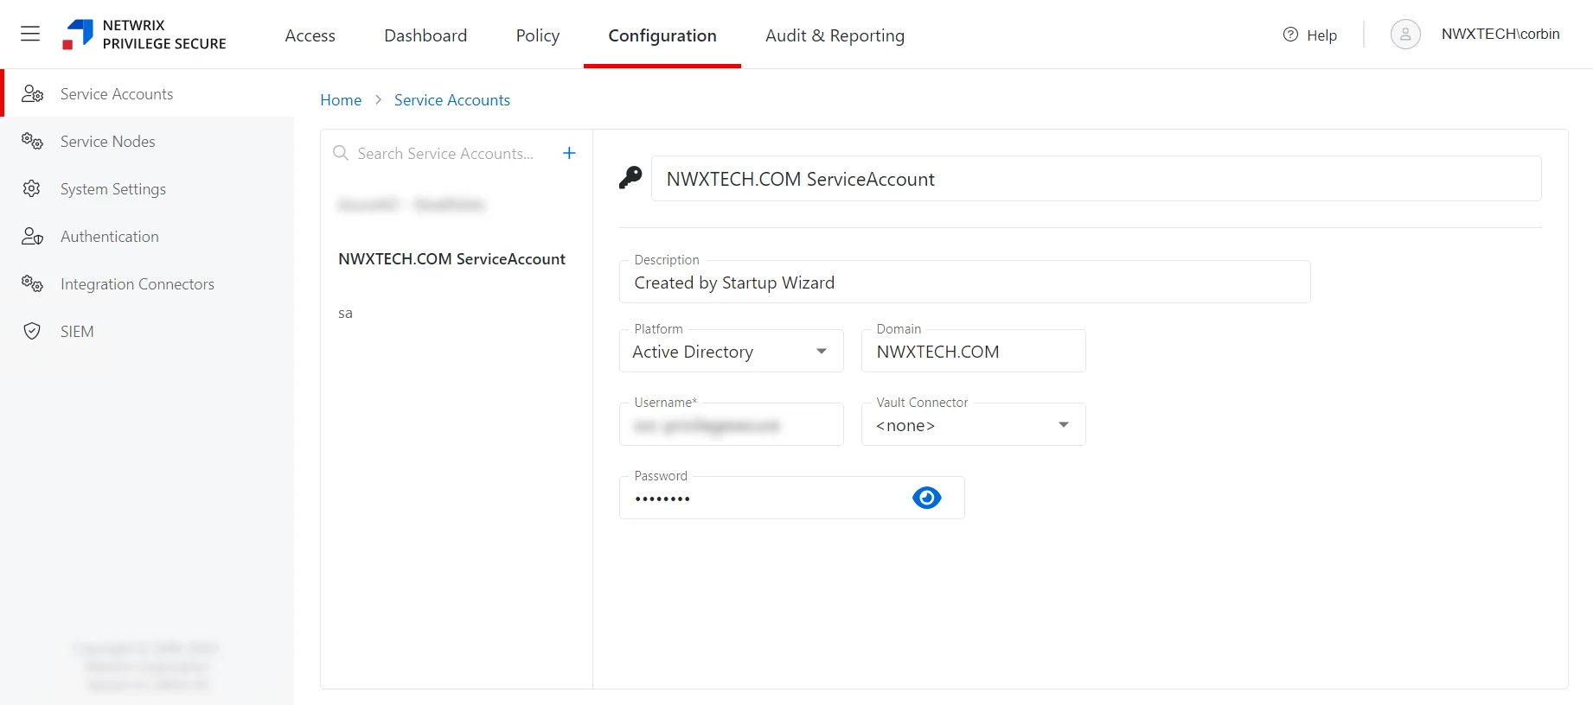Viewport: 1593px width, 705px height.
Task: Click the Integration Connectors sidebar icon
Action: tap(32, 283)
